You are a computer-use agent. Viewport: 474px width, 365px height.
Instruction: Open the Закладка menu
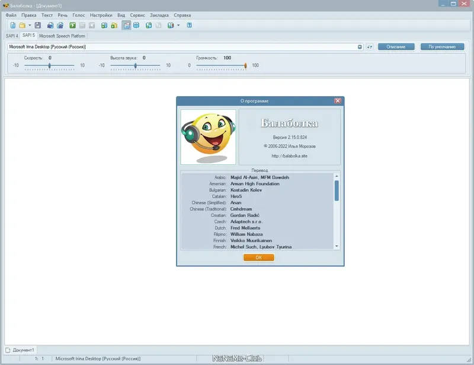[159, 15]
